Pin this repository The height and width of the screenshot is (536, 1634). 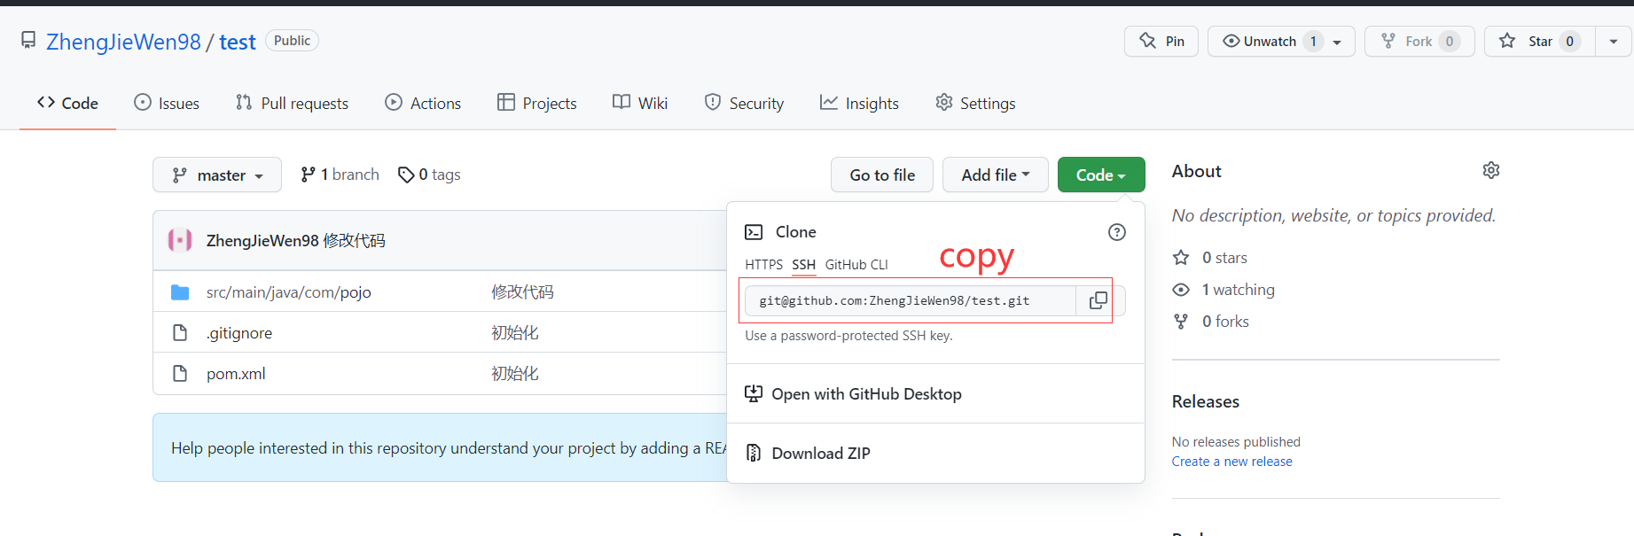pyautogui.click(x=1161, y=41)
